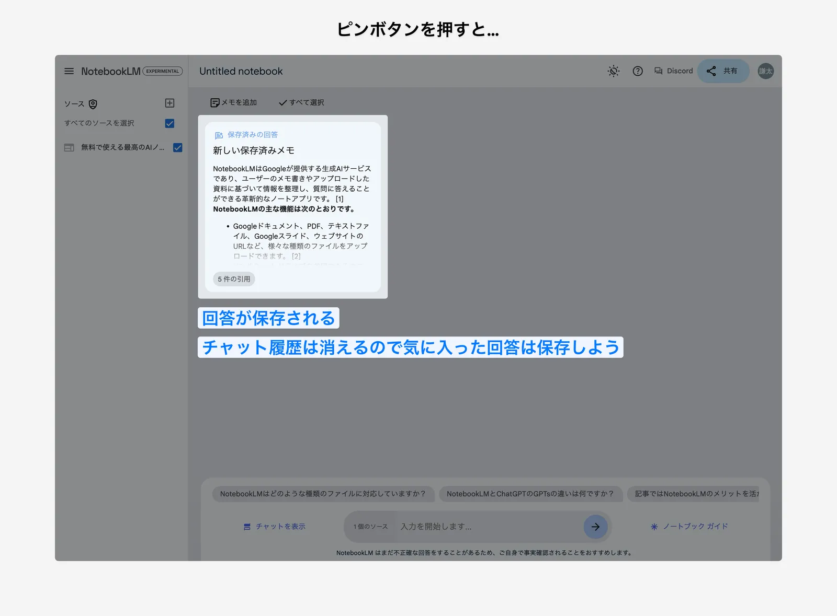Open the ノートブック ガイド notebook guide
Image resolution: width=837 pixels, height=616 pixels.
pyautogui.click(x=689, y=527)
